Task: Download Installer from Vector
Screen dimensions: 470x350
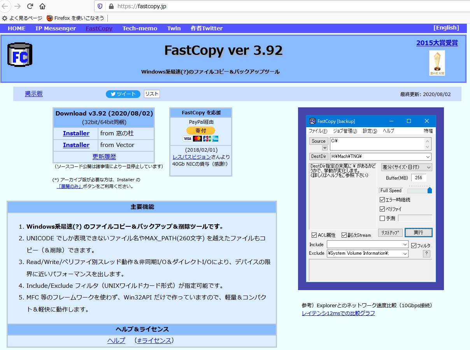Action: tap(76, 145)
